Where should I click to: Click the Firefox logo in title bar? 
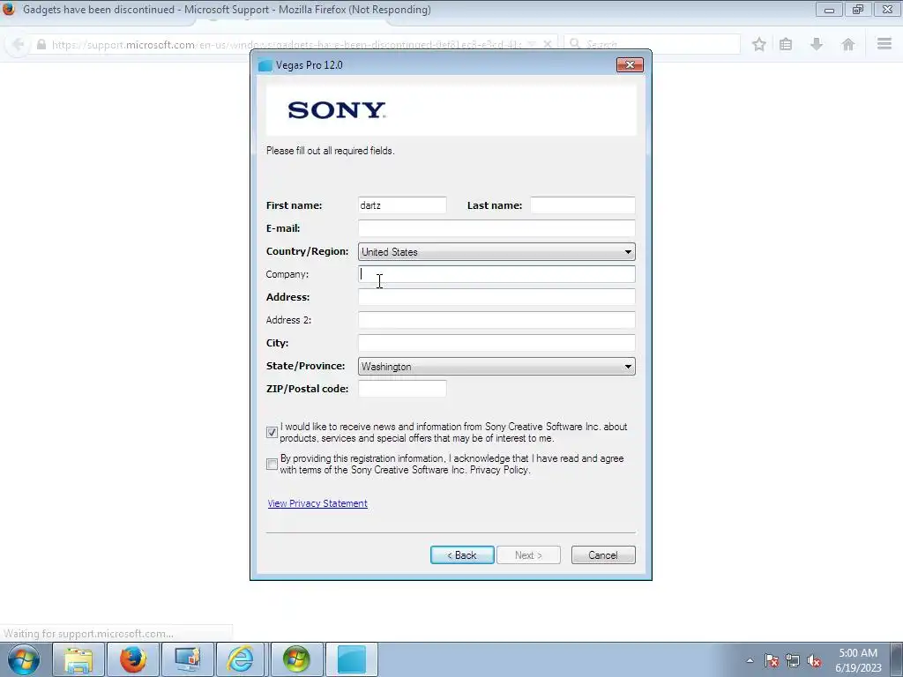tap(8, 9)
